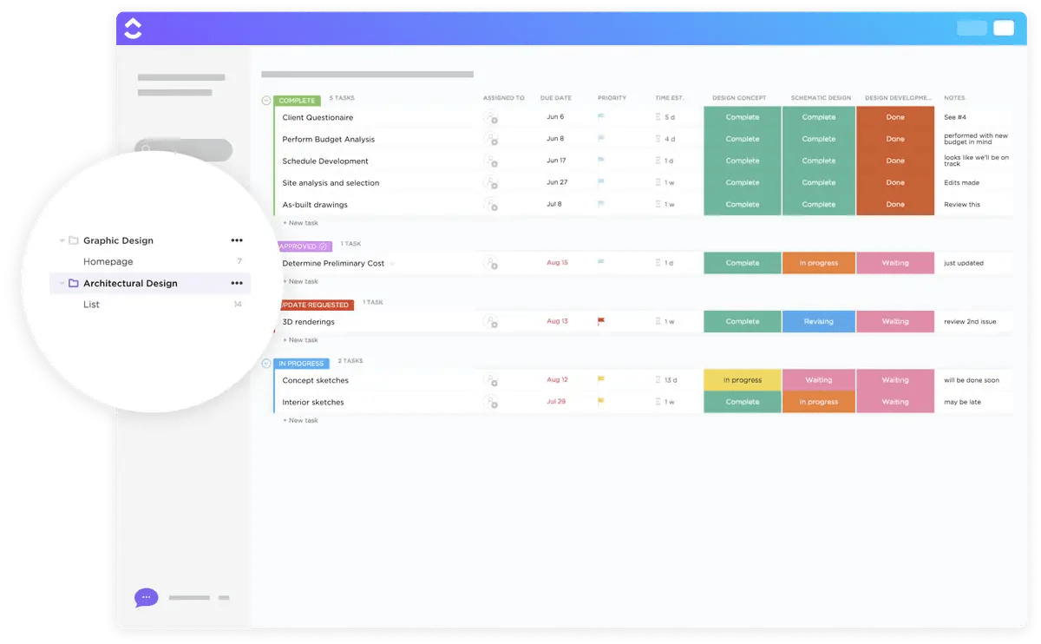Select List under Architectural Design
Viewport: 1041px width, 644px height.
(91, 305)
